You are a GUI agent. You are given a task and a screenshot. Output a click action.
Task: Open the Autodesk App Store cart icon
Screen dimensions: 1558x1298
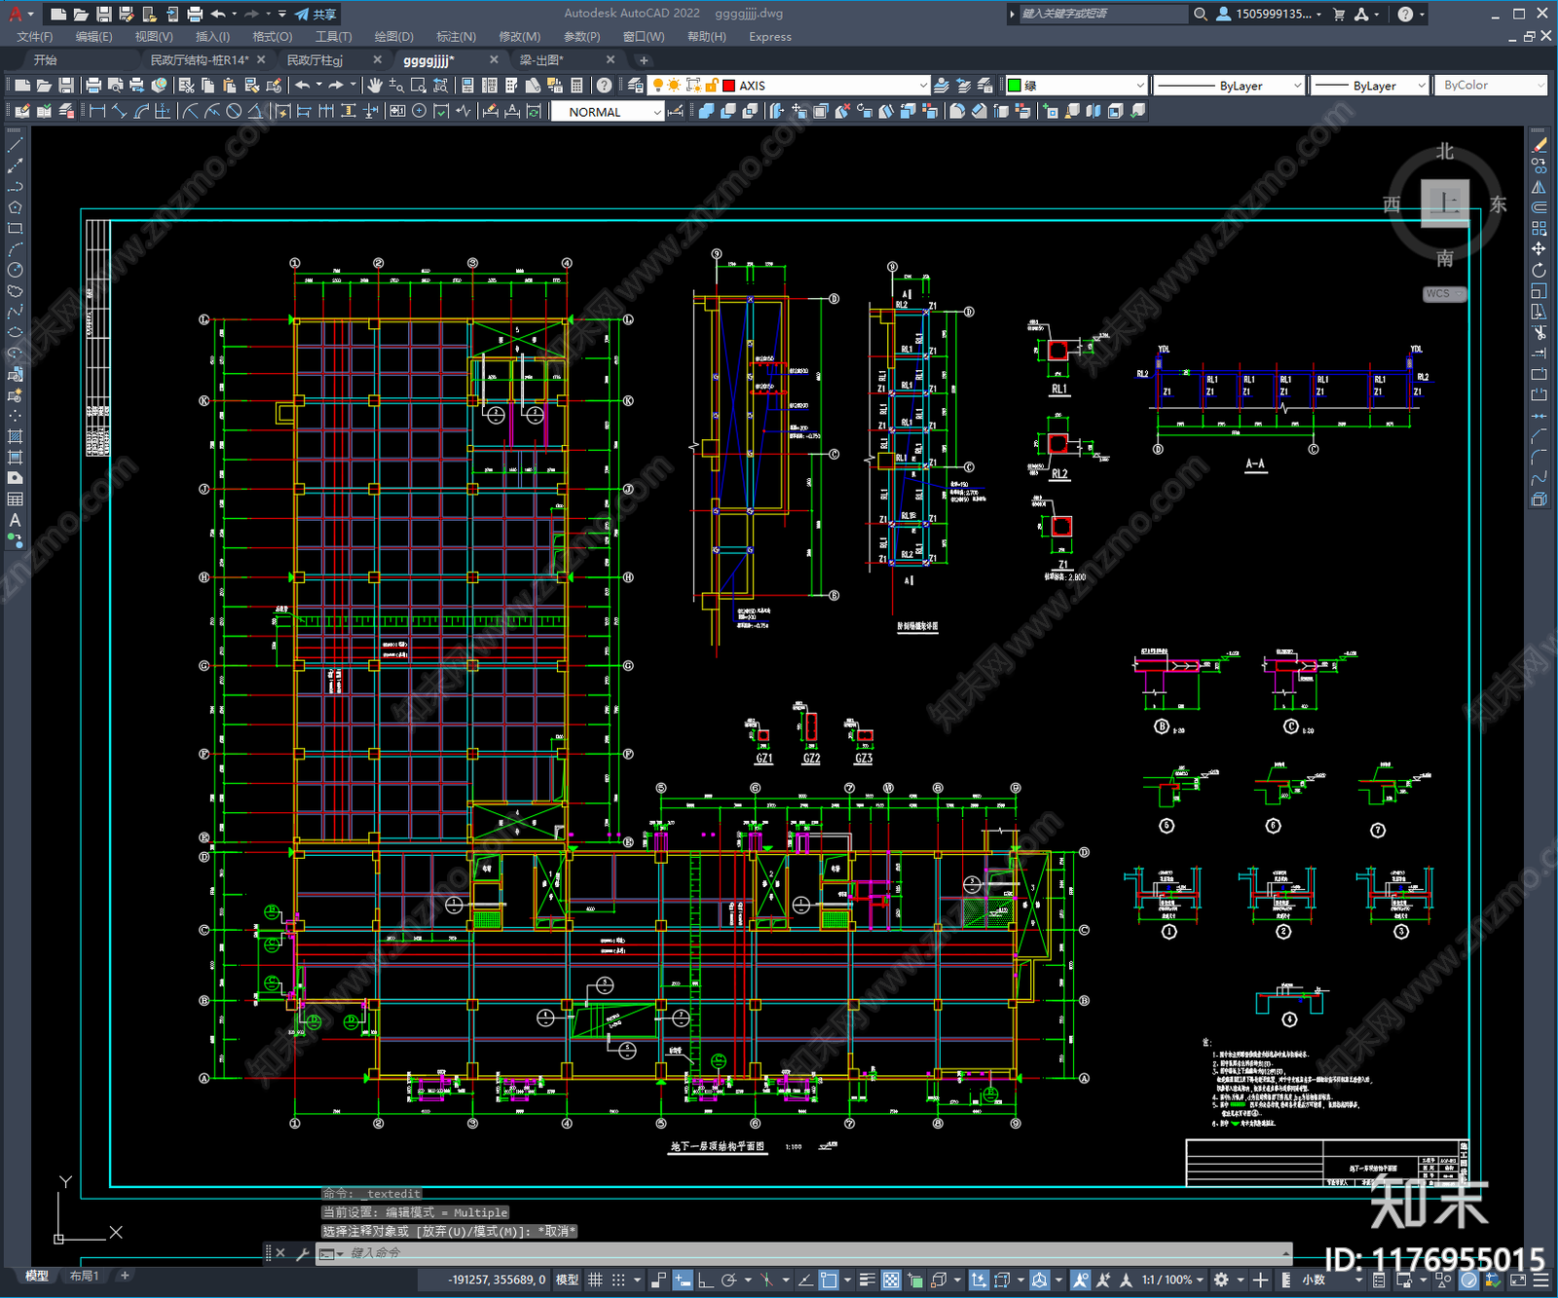click(1339, 14)
